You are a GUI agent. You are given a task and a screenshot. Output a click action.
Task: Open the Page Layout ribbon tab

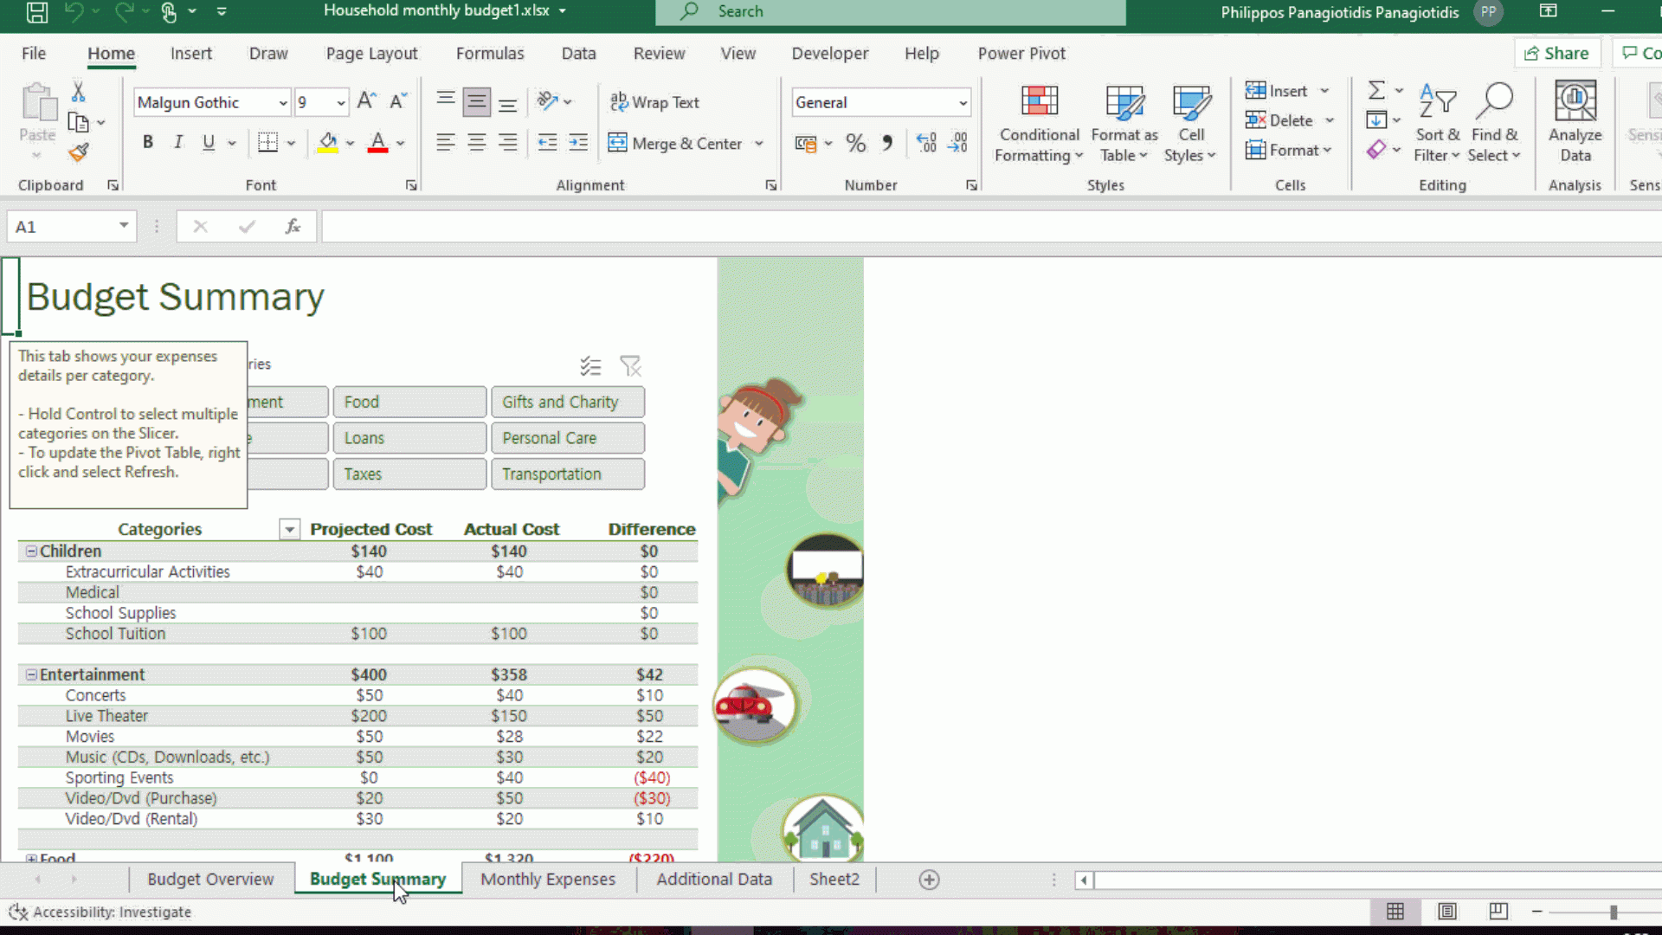[x=371, y=54]
